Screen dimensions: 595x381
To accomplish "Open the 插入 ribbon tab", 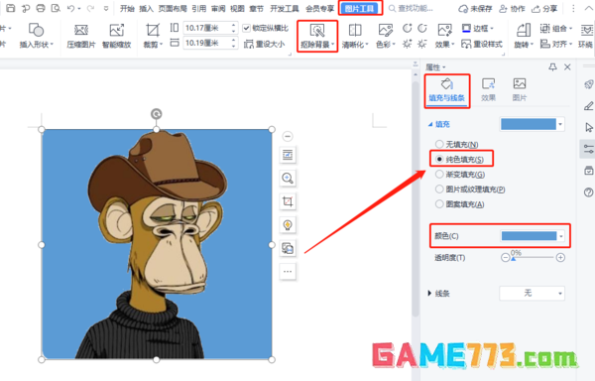I will point(146,8).
